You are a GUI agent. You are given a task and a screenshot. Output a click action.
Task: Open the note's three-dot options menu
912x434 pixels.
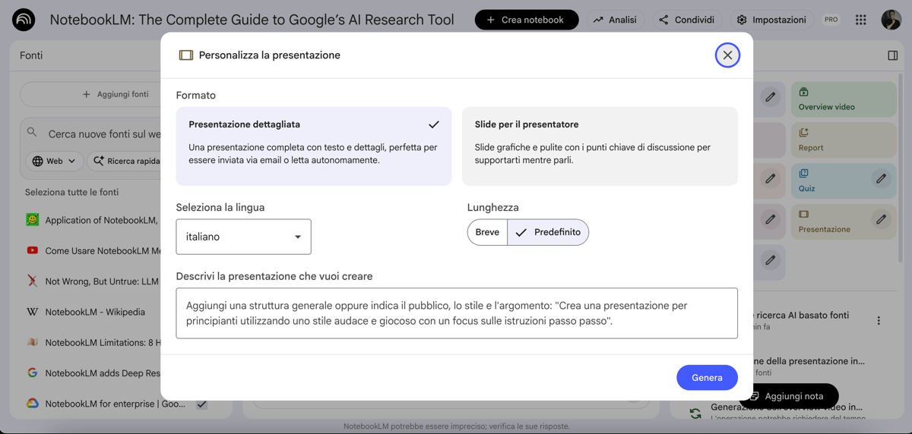pyautogui.click(x=879, y=321)
